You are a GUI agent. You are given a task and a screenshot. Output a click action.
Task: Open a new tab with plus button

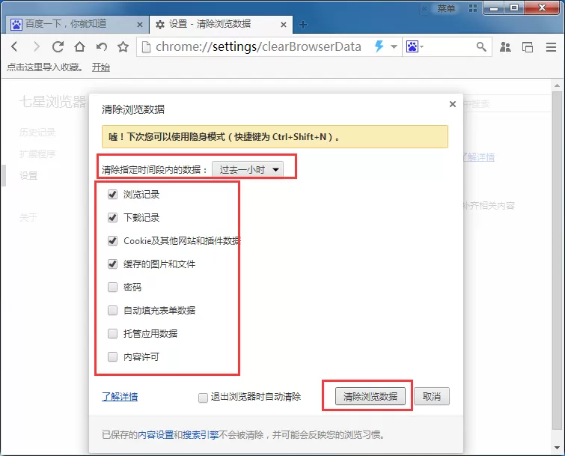click(302, 25)
